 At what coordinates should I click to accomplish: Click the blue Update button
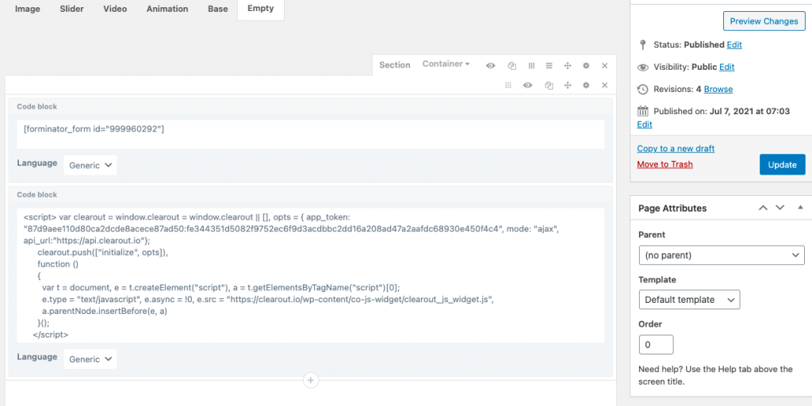(782, 165)
